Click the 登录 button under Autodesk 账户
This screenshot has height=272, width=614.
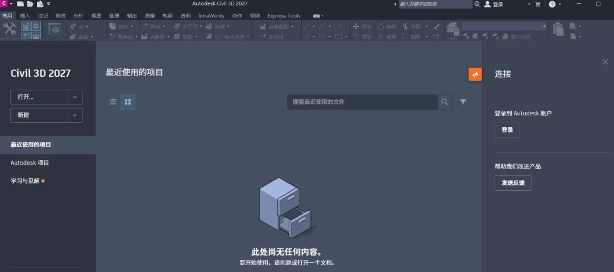point(507,130)
